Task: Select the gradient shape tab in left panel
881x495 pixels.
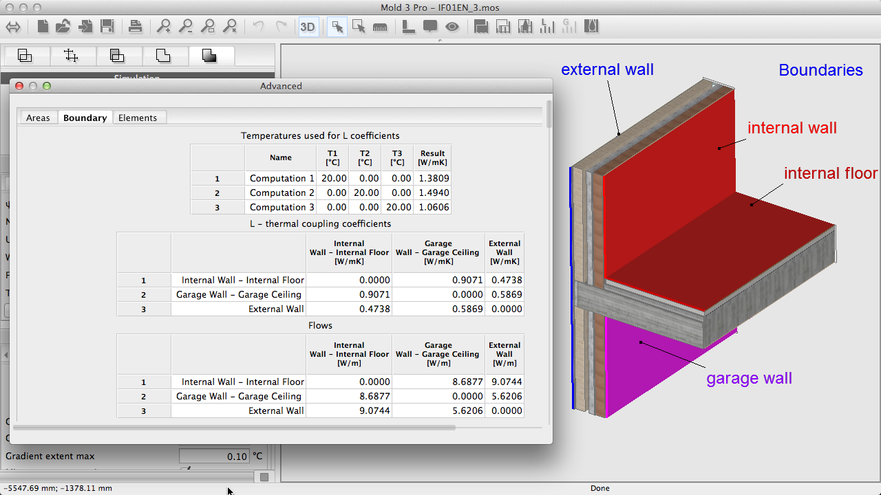Action: [x=210, y=56]
